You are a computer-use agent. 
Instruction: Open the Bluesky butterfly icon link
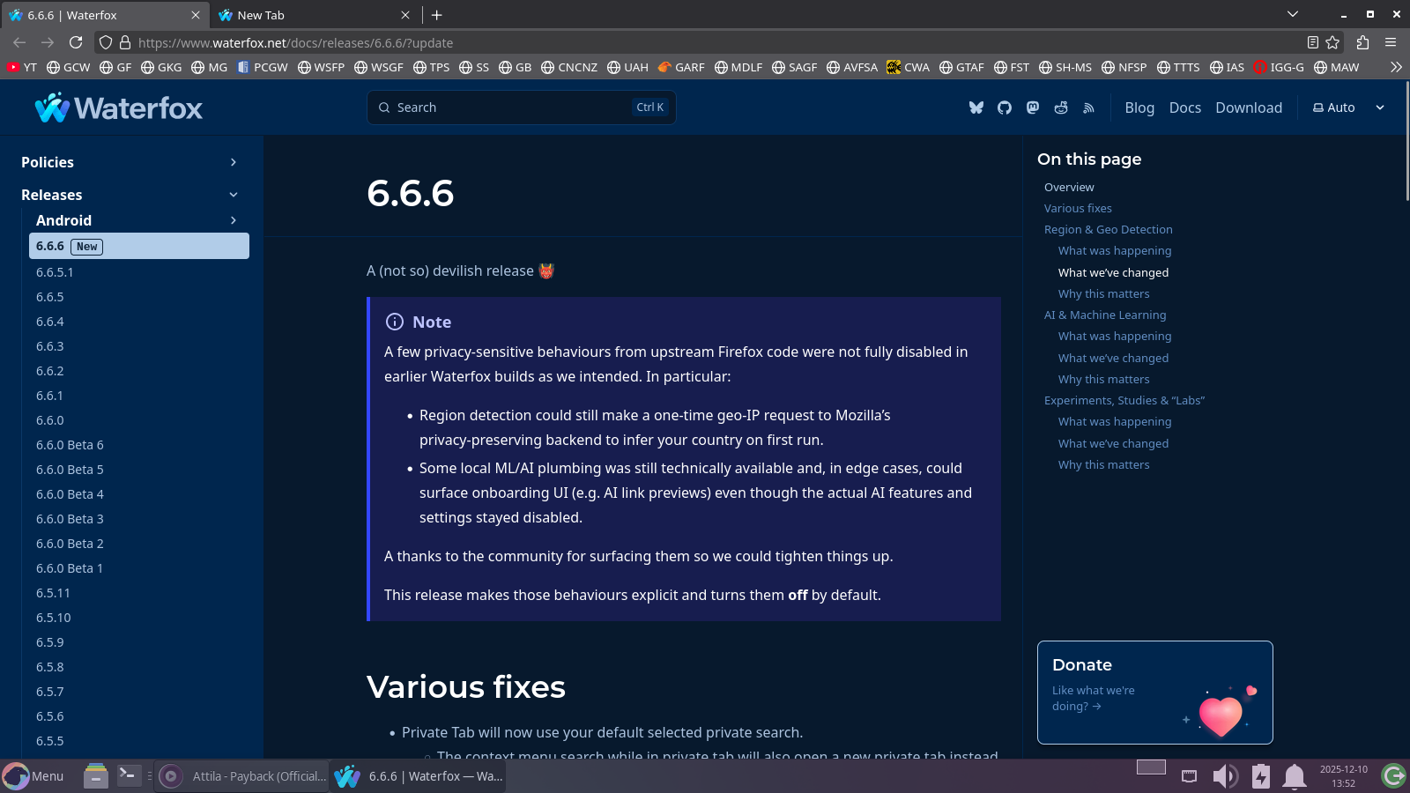coord(976,107)
